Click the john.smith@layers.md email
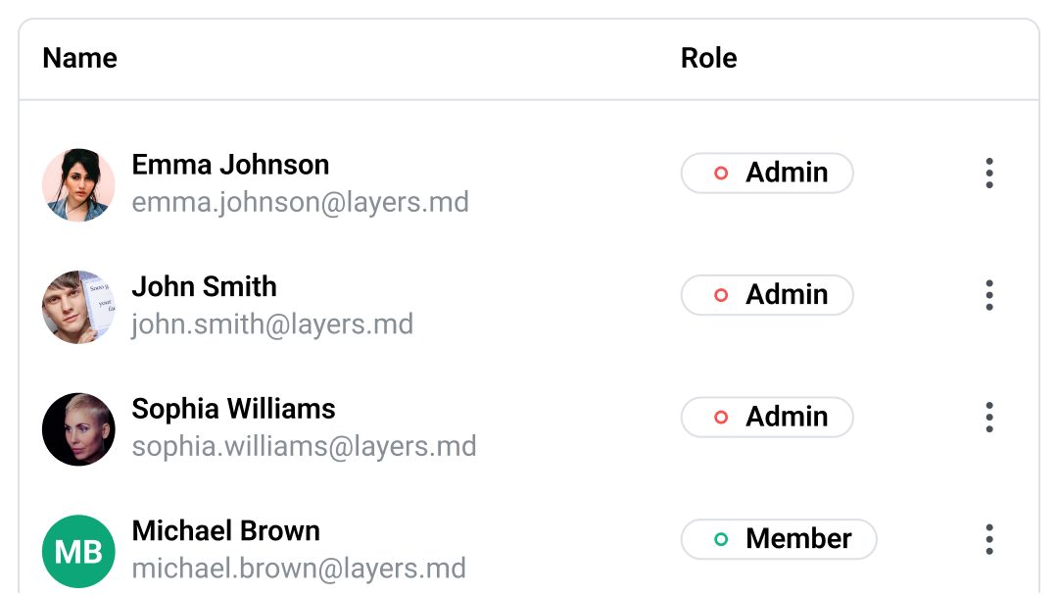1057x596 pixels. (272, 324)
